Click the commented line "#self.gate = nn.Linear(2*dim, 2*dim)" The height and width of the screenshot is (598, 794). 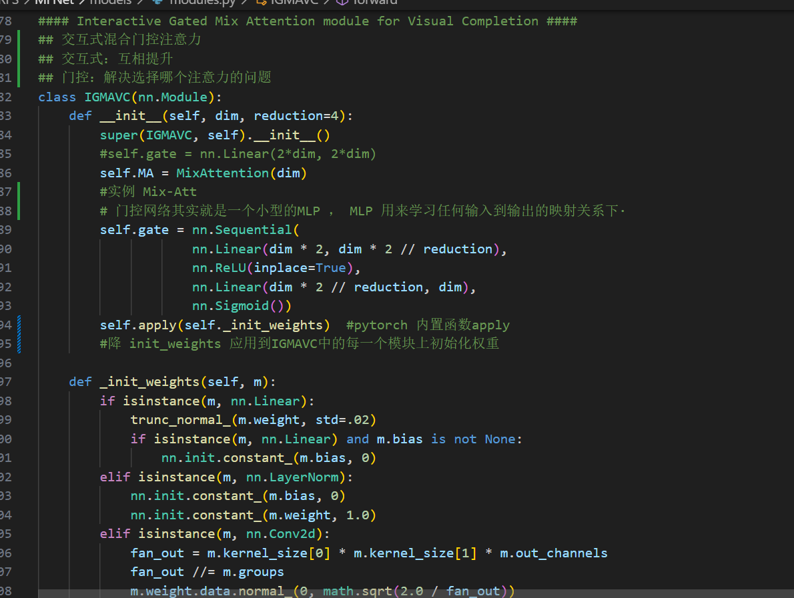tap(238, 154)
